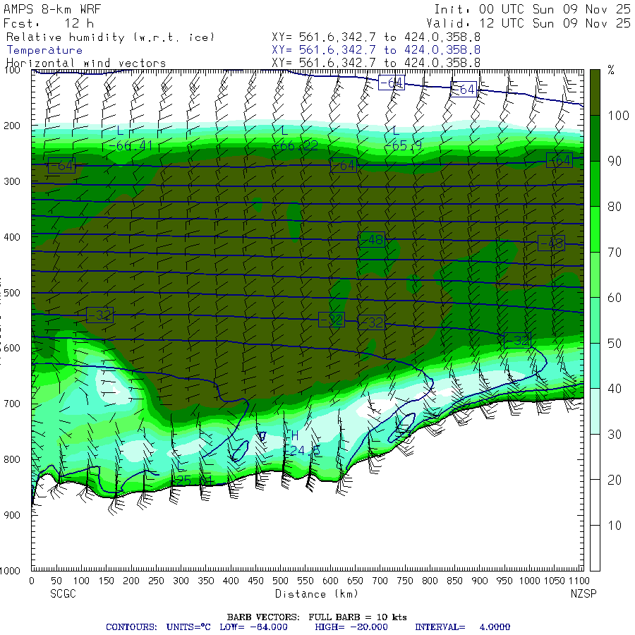This screenshot has height=635, width=635.
Task: Click the 'Valid: 12 UTC Sun 09 Nov 25' line
Action: (x=528, y=23)
